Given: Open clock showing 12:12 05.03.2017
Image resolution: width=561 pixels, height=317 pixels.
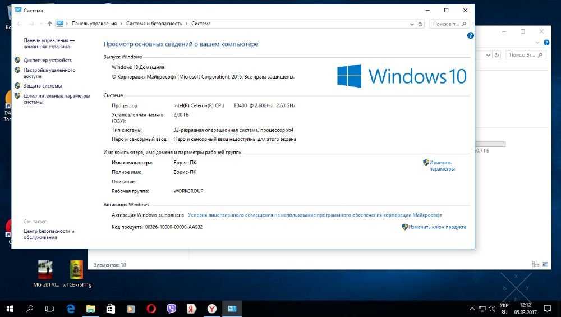Looking at the screenshot, I should 525,309.
